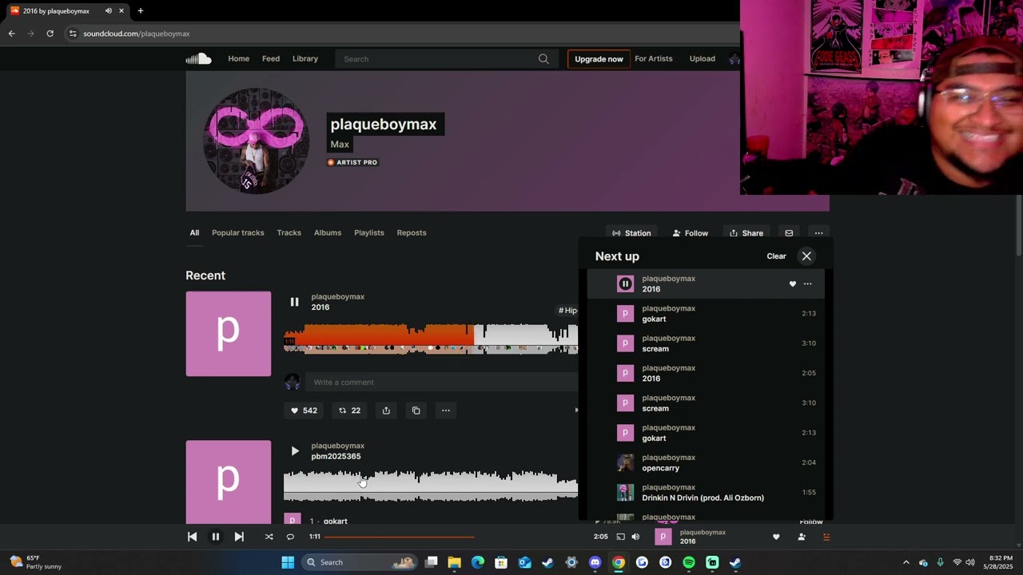Click the Write a comment field
The image size is (1023, 575).
point(441,382)
